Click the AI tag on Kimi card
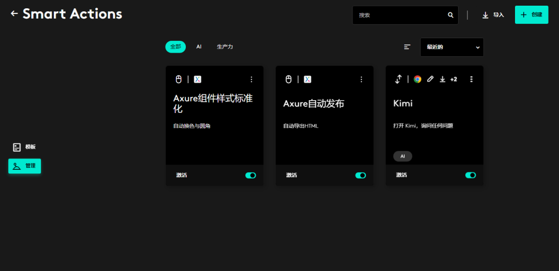Screen dimensions: 559x271 coord(403,156)
